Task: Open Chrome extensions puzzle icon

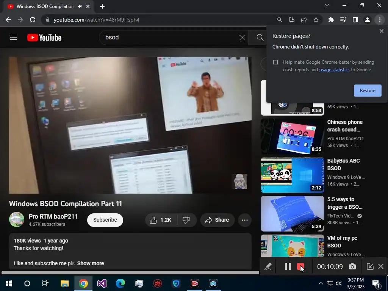Action: 331,20
